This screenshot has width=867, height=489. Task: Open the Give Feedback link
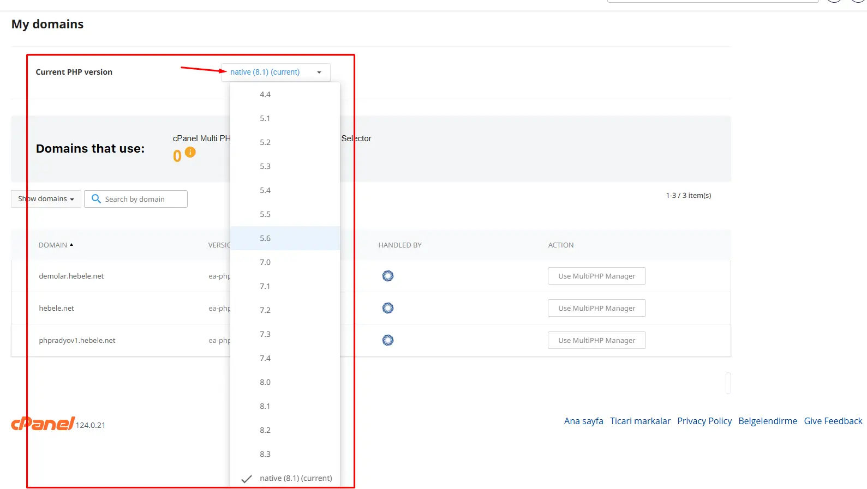pos(833,421)
